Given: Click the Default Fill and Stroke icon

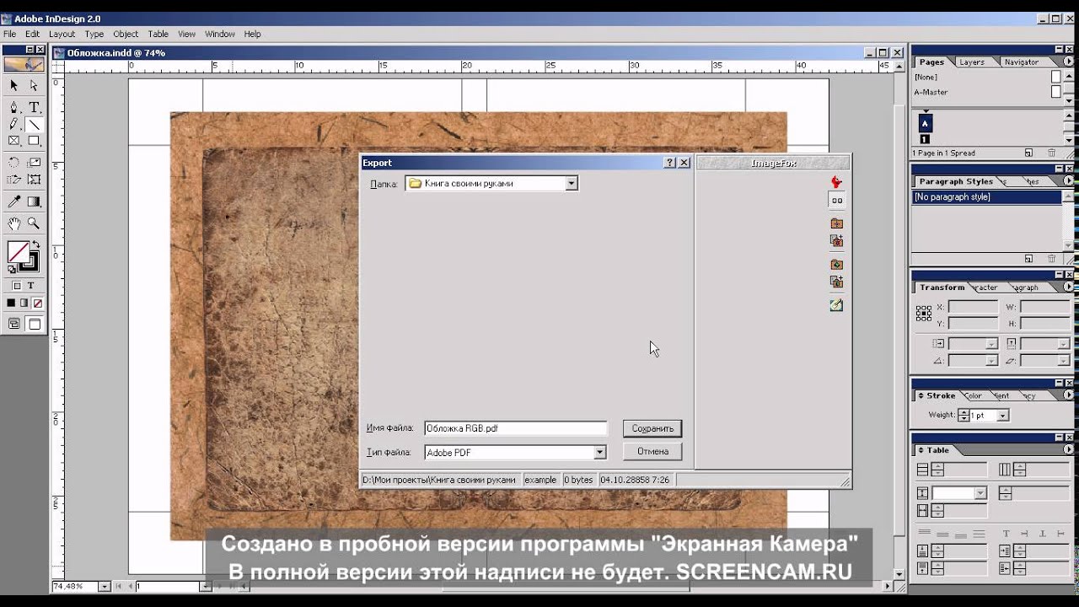Looking at the screenshot, I should (x=12, y=269).
